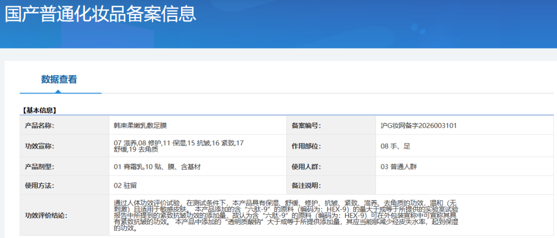557x238 pixels.
Task: Switch to the 数据查看 tab
Action: (59, 79)
